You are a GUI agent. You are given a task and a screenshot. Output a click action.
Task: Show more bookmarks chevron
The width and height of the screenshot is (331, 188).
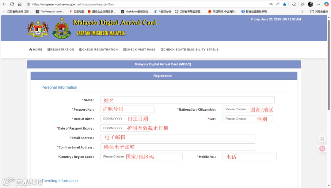point(302,12)
